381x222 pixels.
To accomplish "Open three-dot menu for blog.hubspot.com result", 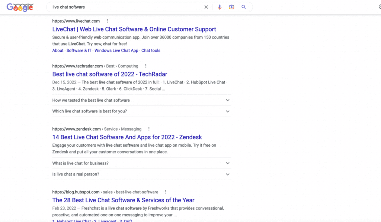I will tap(166, 192).
